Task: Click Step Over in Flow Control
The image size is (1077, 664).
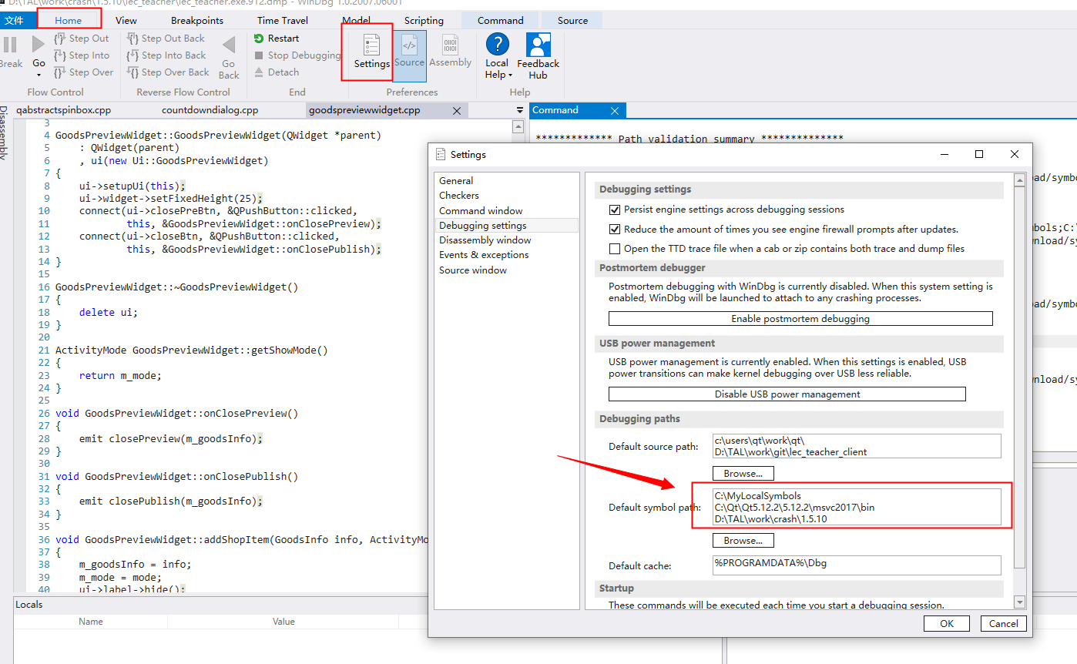Action: coord(83,72)
